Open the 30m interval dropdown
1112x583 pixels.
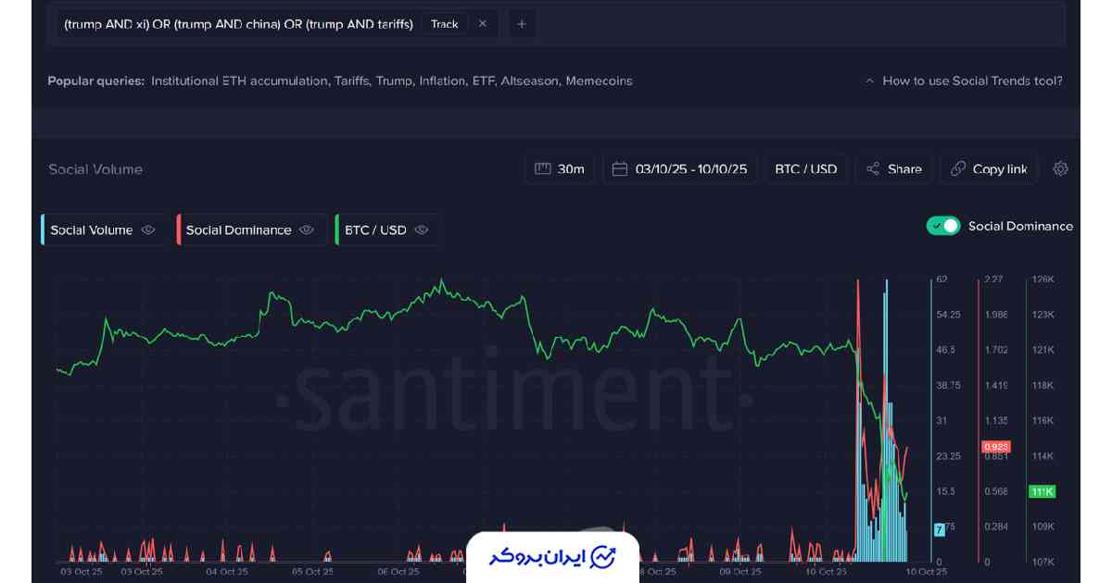560,169
